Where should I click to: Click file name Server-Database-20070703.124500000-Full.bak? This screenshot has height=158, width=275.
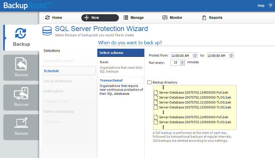(x=194, y=117)
